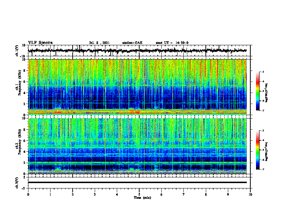Click the "0" tick on the time axis
Image resolution: width=282 pixels, height=218 pixels.
28,194
